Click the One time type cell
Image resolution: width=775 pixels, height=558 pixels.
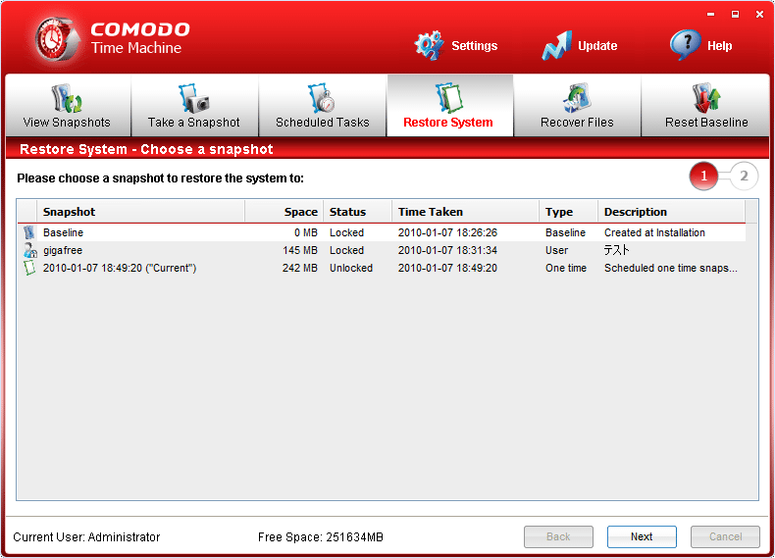(566, 268)
